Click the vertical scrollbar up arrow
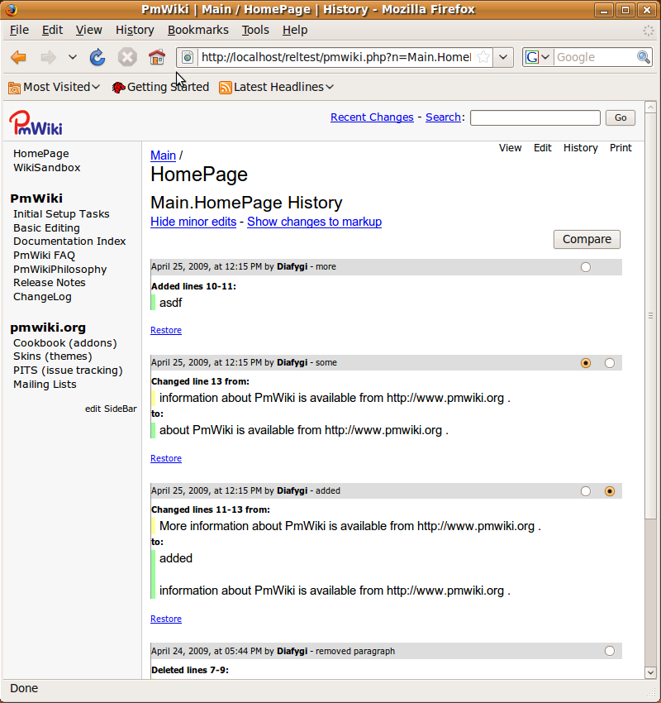 [x=650, y=108]
